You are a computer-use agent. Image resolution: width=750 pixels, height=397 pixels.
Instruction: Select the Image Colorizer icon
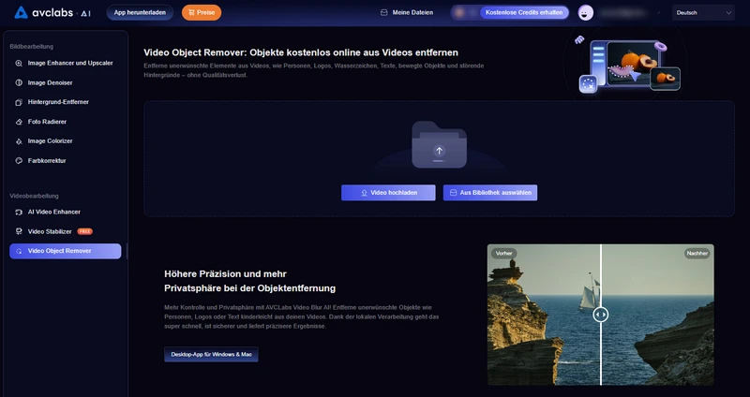coord(19,141)
